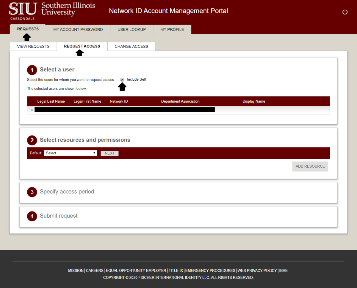Screen dimensions: 357x288
Task: Open the EMERGENCY PROCEDURES link
Action: 210,271
